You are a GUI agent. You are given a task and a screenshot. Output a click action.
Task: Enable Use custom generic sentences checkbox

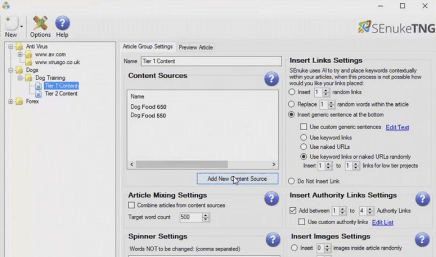pos(303,127)
